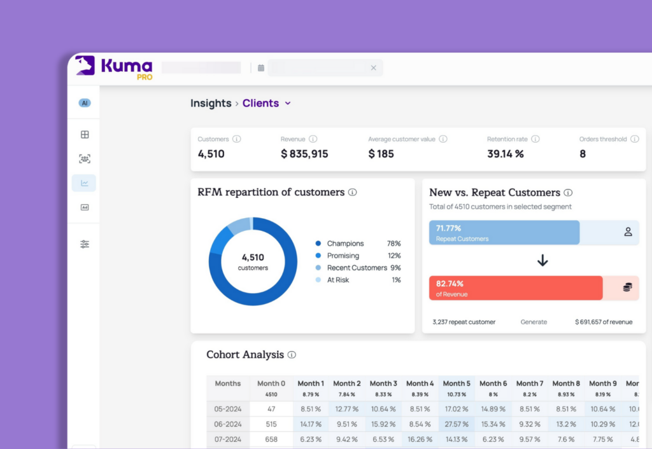This screenshot has width=652, height=449.
Task: Show info for Revenue metric
Action: [x=313, y=139]
